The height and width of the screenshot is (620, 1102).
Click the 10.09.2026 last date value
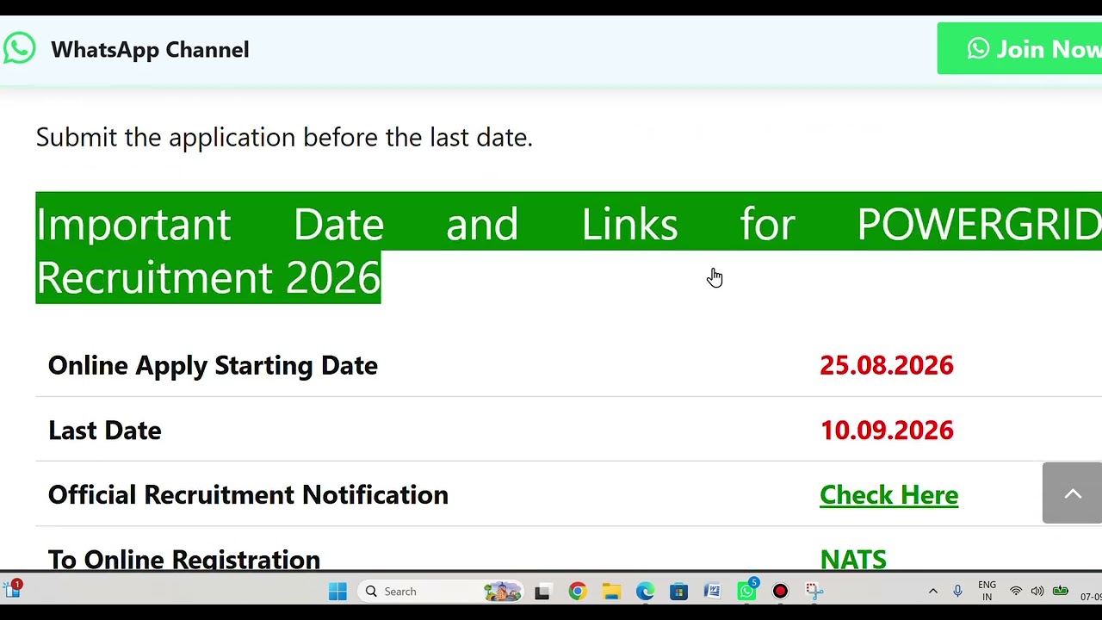(x=887, y=431)
